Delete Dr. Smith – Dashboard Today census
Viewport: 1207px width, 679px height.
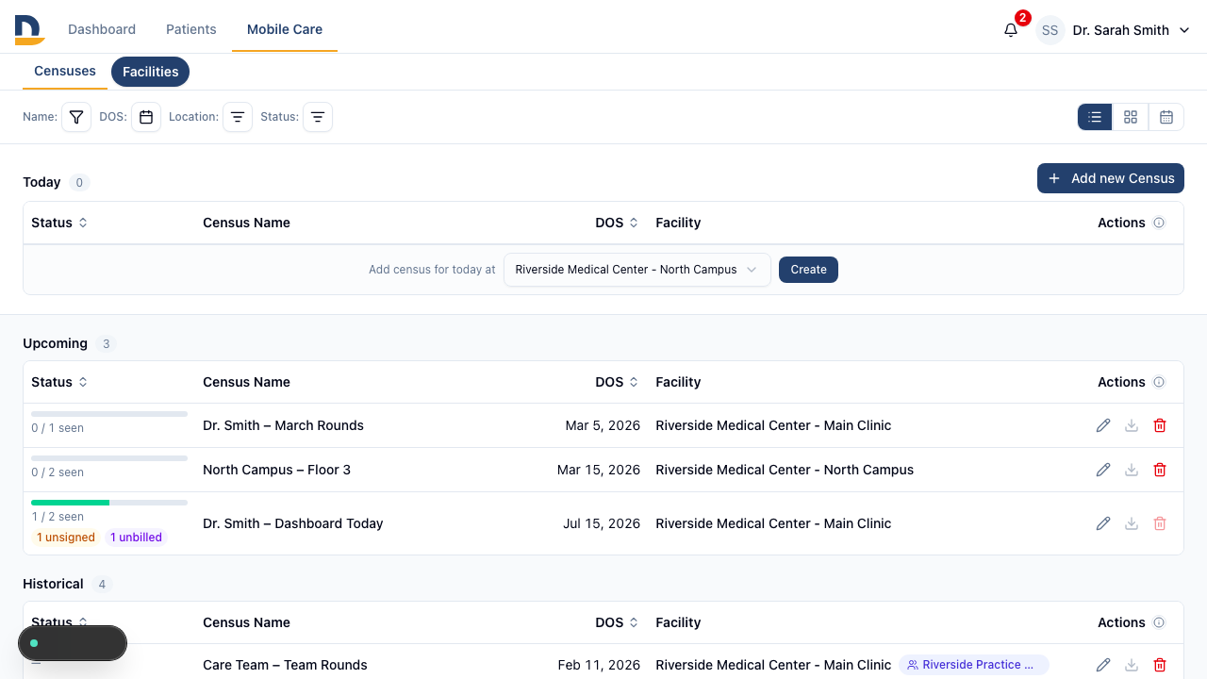click(x=1160, y=523)
